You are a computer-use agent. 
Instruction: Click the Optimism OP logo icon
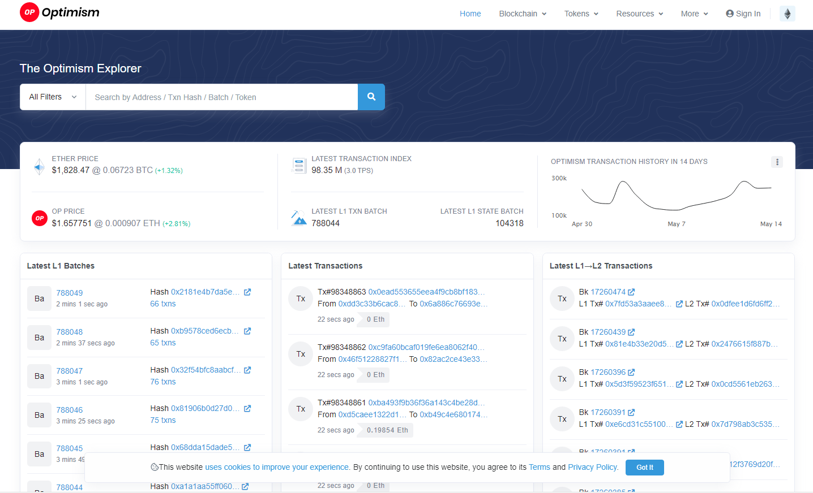pyautogui.click(x=29, y=12)
